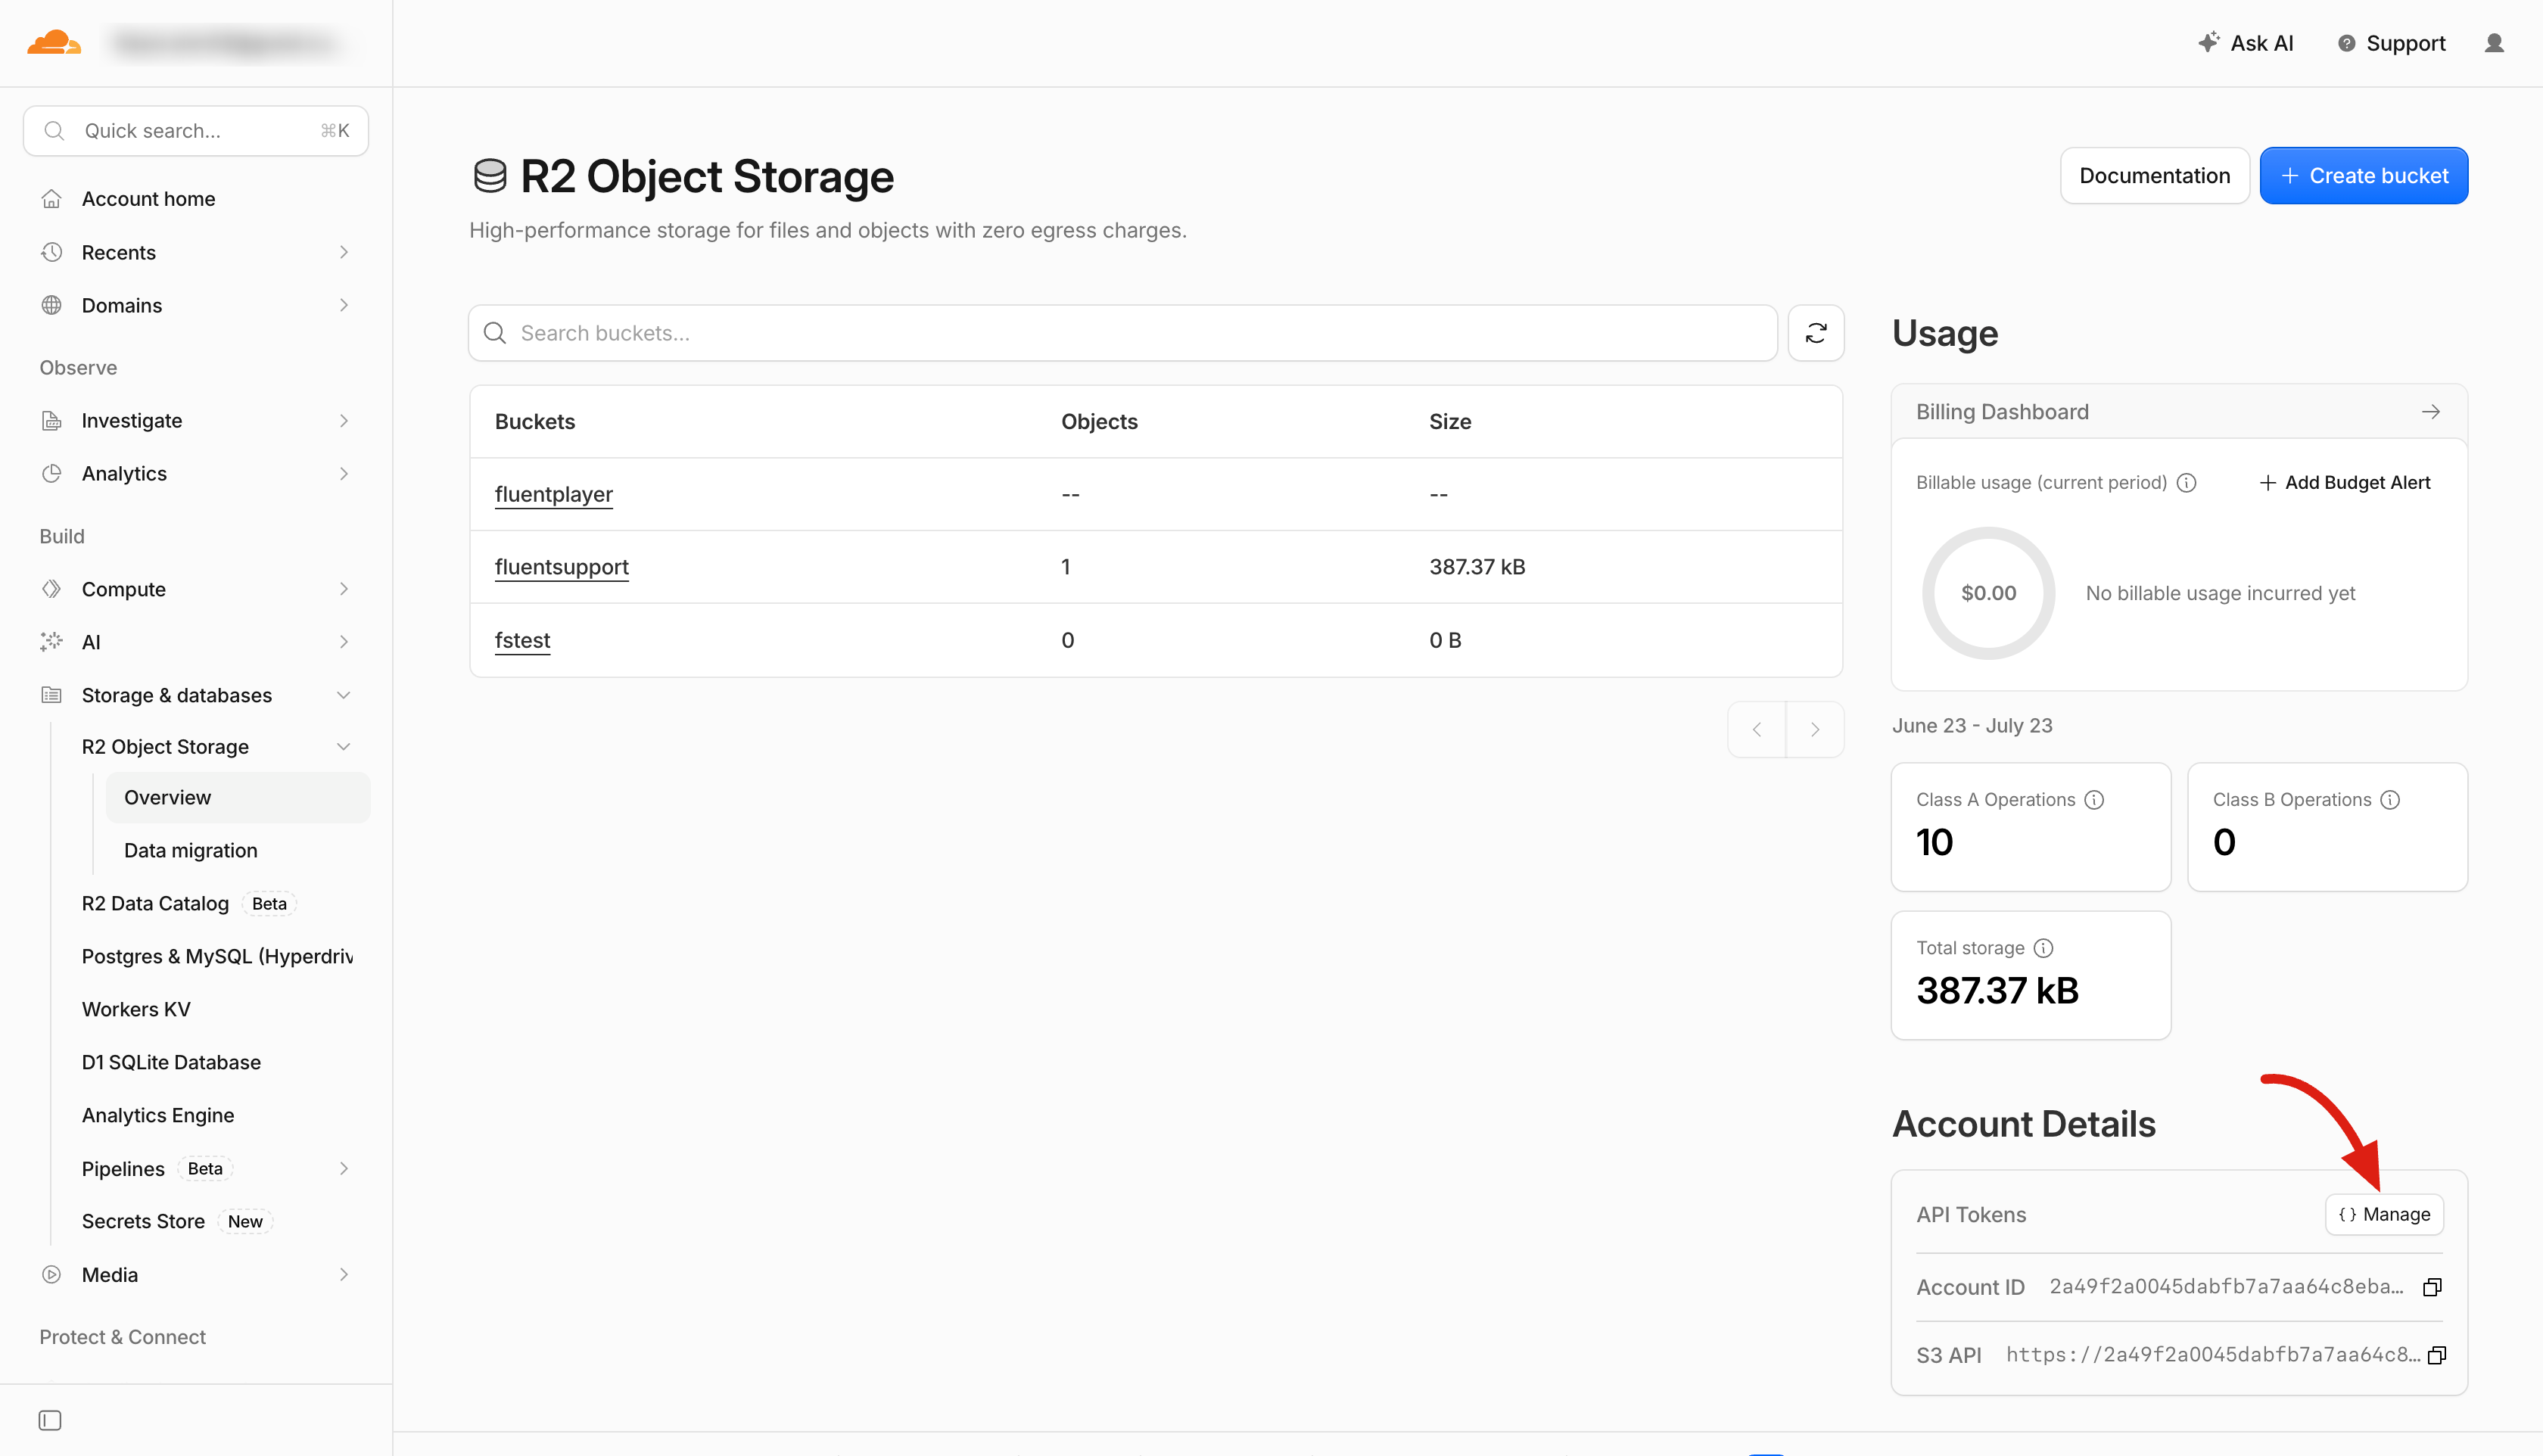This screenshot has height=1456, width=2543.
Task: Click the S3 API URL text
Action: coord(2212,1355)
